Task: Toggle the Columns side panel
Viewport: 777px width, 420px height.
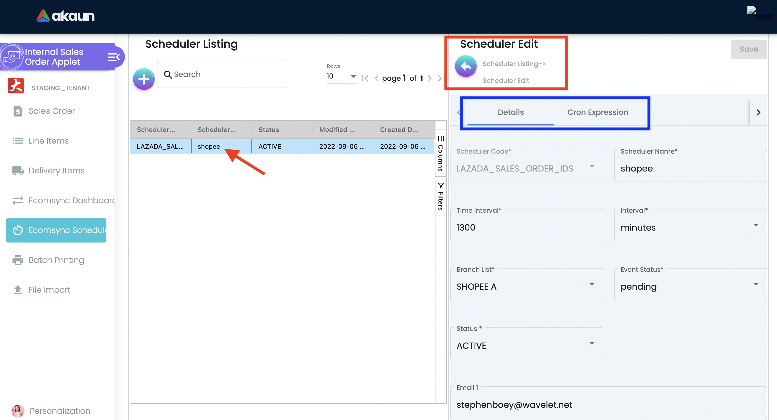Action: (440, 154)
